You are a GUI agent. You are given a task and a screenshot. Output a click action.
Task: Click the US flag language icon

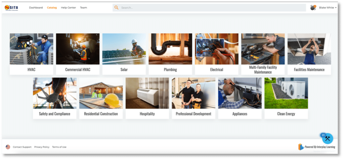pyautogui.click(x=8, y=147)
